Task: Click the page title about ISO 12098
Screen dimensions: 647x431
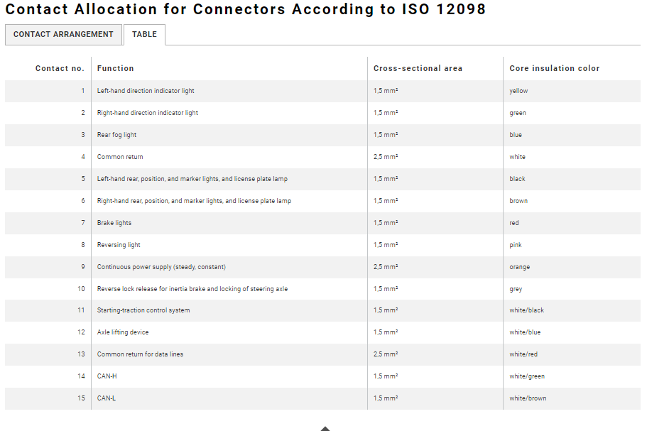Action: pyautogui.click(x=246, y=9)
